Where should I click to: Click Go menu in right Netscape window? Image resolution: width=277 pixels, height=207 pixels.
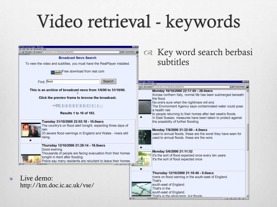coord(142,84)
